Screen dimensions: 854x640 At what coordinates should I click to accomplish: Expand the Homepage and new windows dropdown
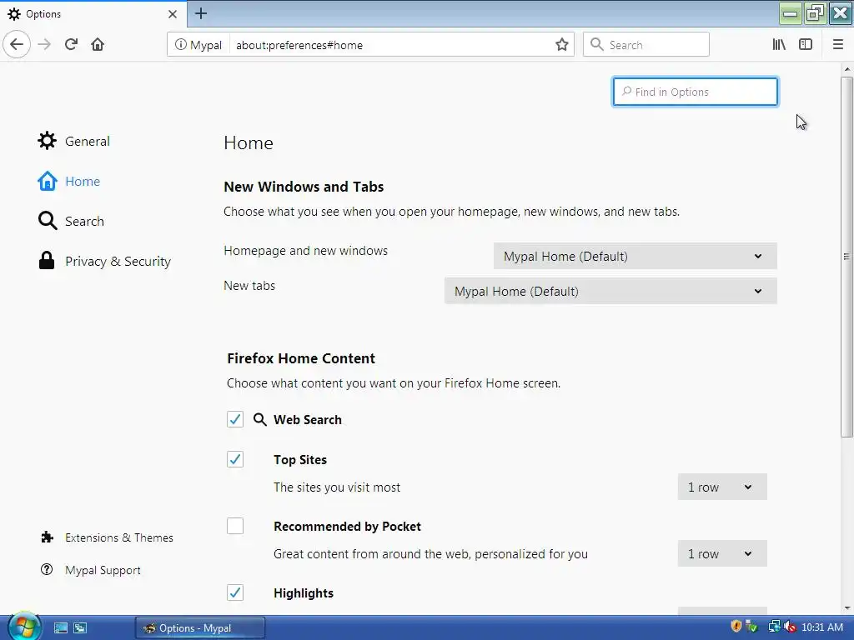pyautogui.click(x=635, y=257)
